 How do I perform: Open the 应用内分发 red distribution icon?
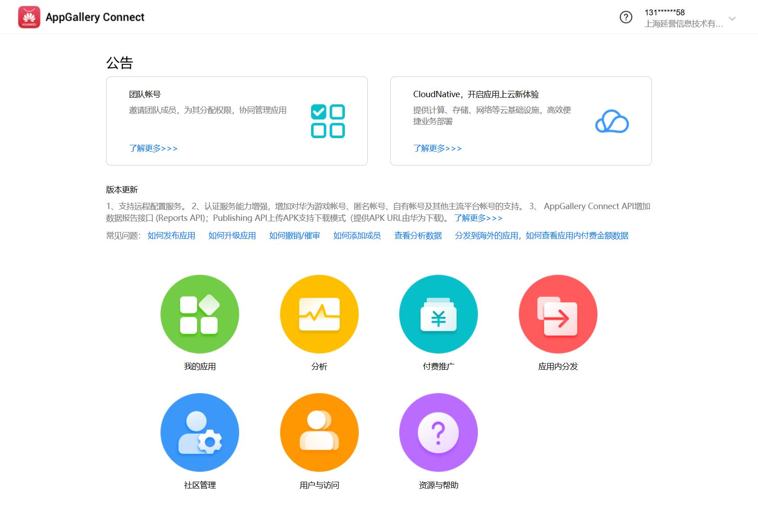[558, 314]
